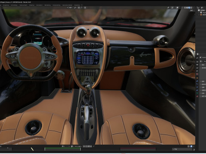Image resolution: width=206 pixels, height=154 pixels.
Task: Open the Material properties tab
Action: pyautogui.click(x=197, y=96)
